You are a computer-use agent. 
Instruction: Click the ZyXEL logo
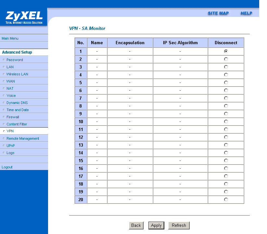[24, 17]
